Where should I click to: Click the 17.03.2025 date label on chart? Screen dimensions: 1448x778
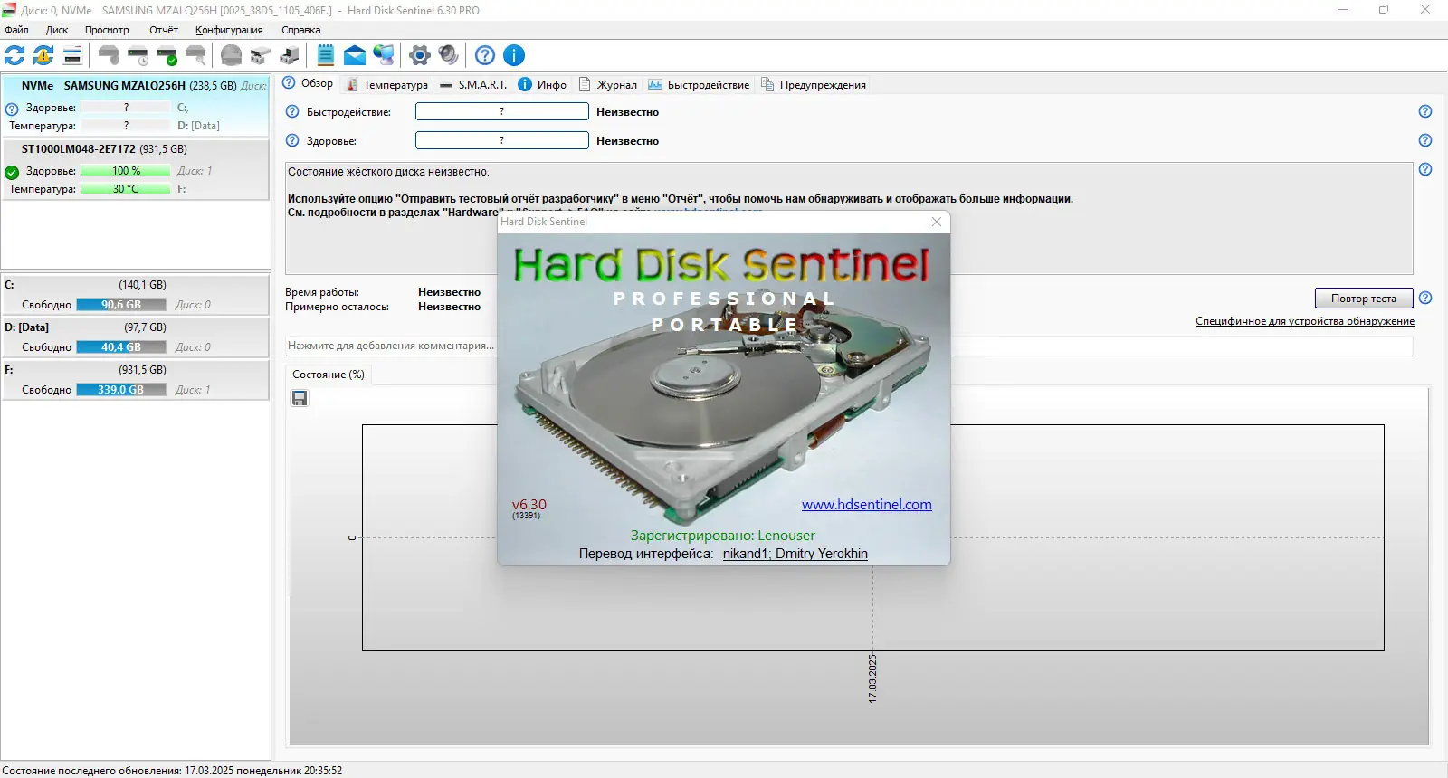872,678
